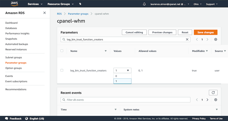The image size is (228, 121).
Task: Open the Terms of Use link
Action: click(216, 119)
